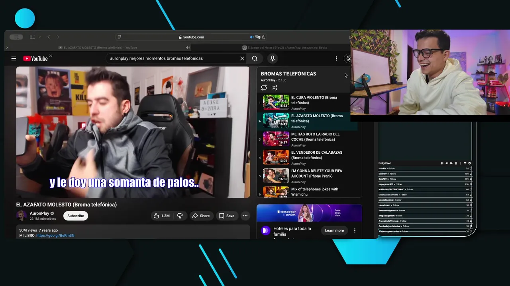This screenshot has height=286, width=510.
Task: Open more actions ellipsis under video
Action: 245,216
